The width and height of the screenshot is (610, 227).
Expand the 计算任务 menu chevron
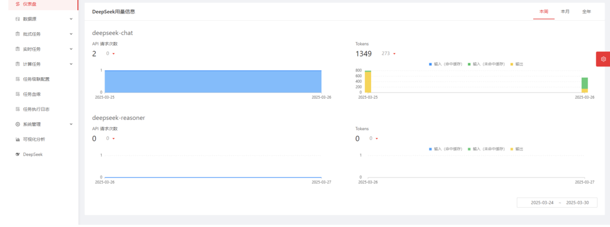71,64
